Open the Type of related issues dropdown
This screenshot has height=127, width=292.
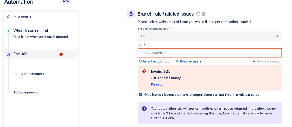210,36
